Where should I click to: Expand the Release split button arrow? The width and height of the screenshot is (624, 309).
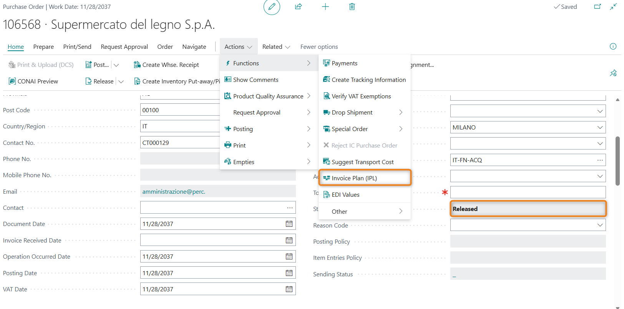(x=121, y=81)
